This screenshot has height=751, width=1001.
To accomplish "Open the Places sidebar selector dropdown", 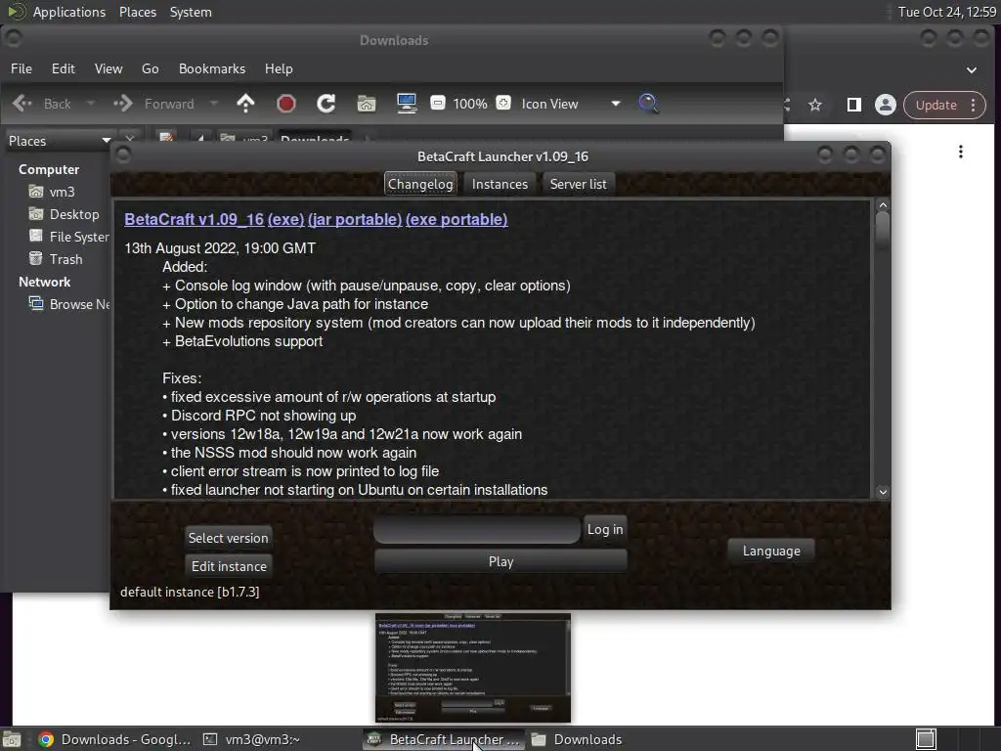I will (x=59, y=141).
